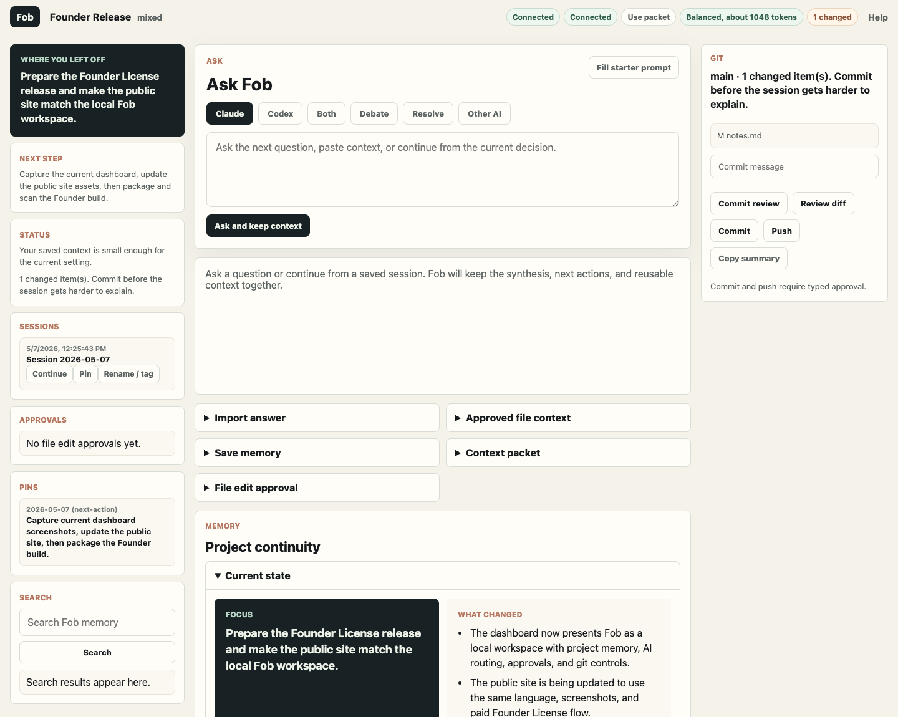This screenshot has height=717, width=898.
Task: Click the Search button in sidebar
Action: point(97,652)
